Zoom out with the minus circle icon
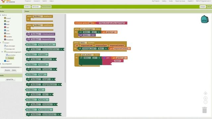212x119 pixels. click(205, 102)
